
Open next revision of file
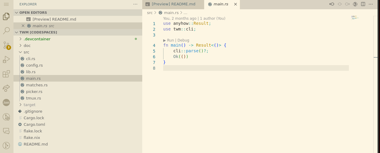click(347, 4)
